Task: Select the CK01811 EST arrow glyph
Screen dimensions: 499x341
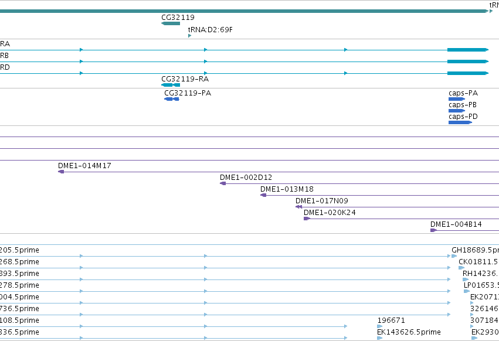Action: (x=461, y=268)
